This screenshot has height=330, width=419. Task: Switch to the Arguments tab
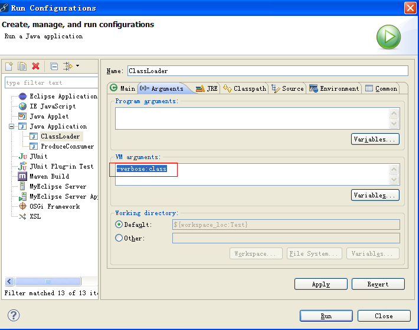click(162, 88)
